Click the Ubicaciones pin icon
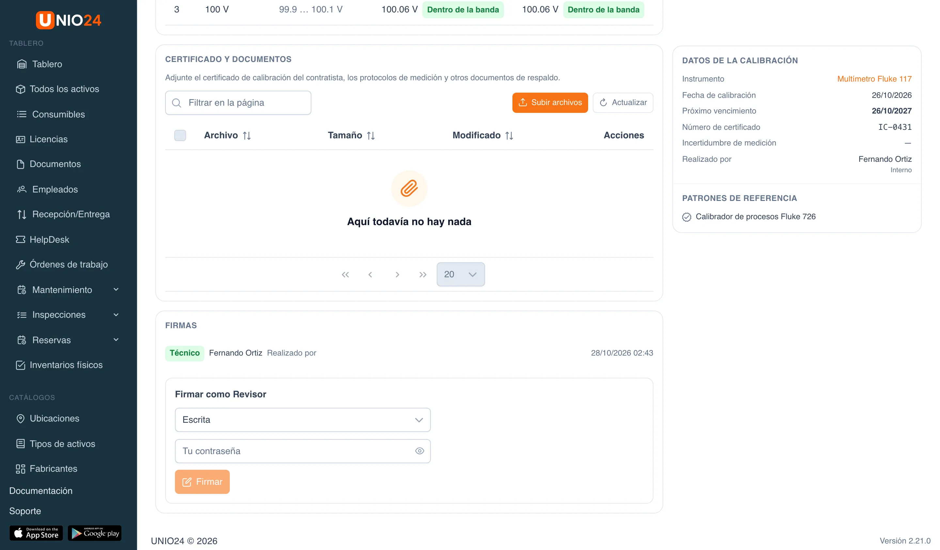Screen dimensions: 940x550 click(x=21, y=419)
